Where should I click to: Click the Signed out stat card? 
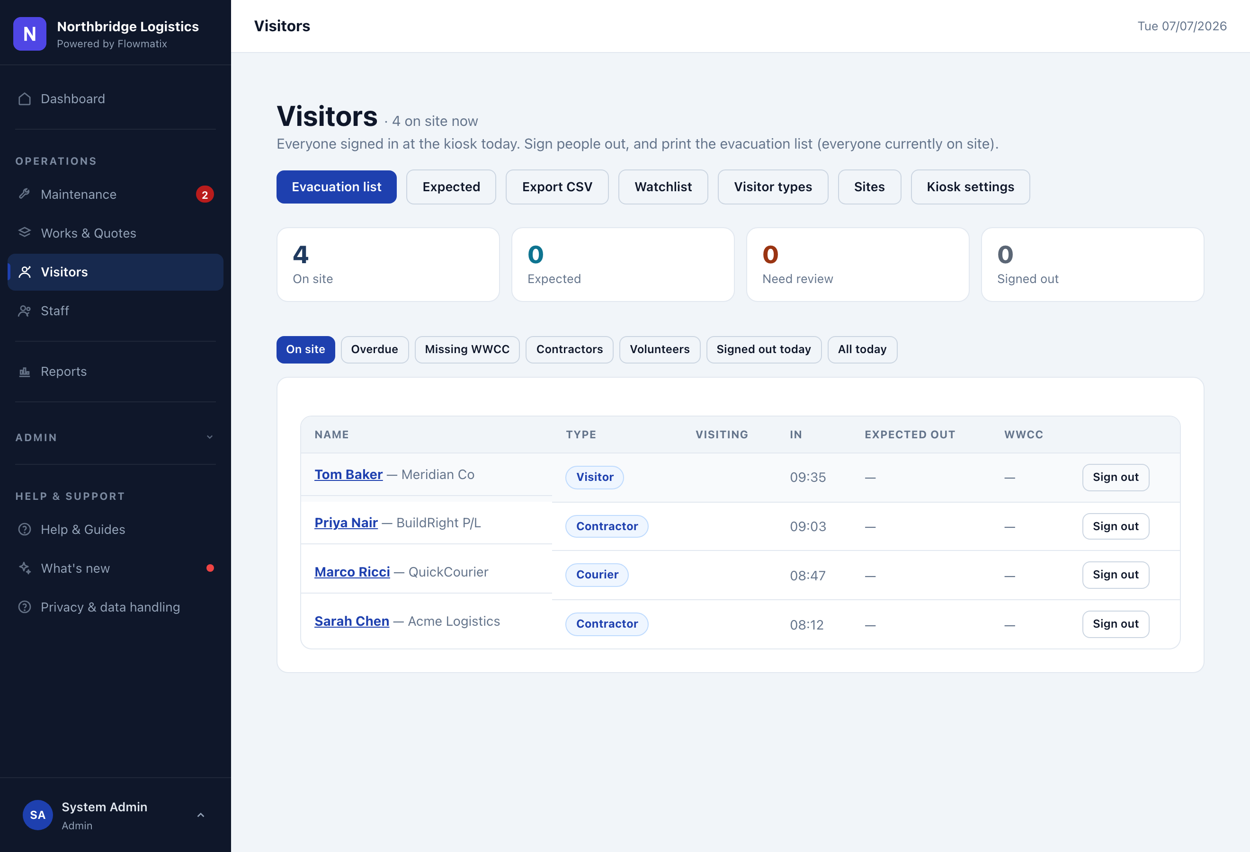pos(1092,265)
